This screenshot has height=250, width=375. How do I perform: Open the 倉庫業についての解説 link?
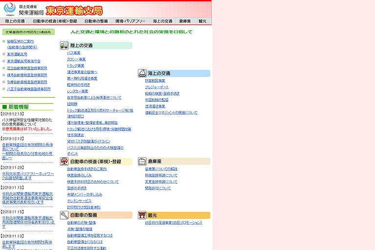[161, 169]
